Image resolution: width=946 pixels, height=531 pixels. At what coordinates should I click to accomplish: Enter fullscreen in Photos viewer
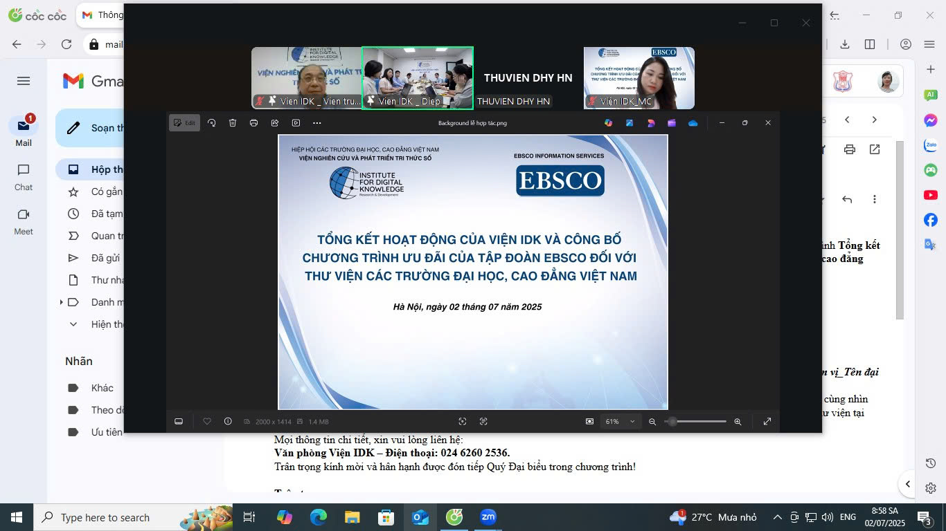pyautogui.click(x=767, y=422)
